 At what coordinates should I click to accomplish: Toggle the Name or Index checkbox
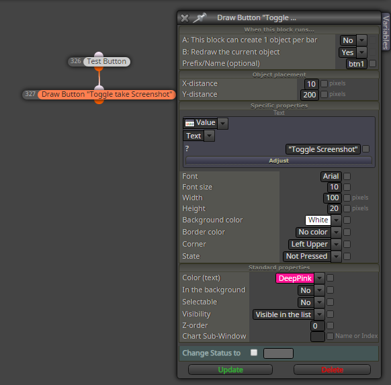click(330, 336)
